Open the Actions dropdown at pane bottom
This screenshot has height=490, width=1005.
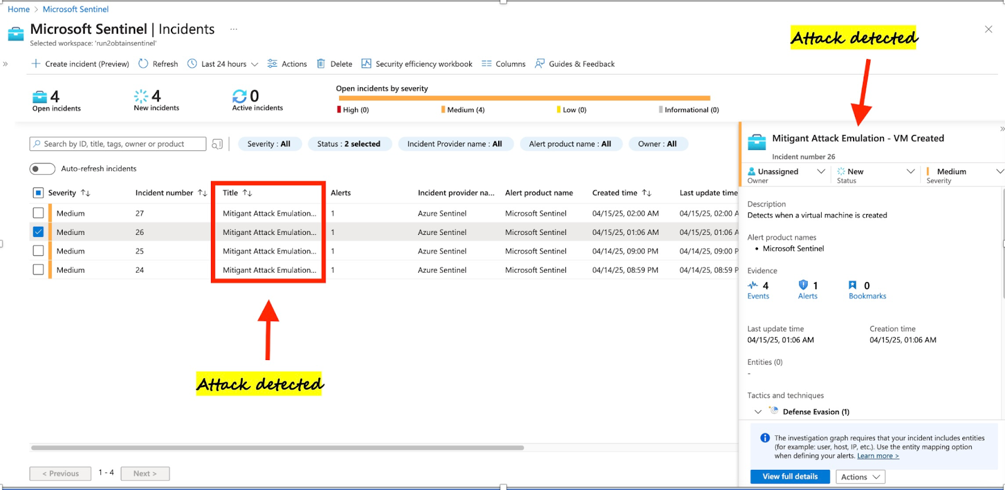coord(861,477)
